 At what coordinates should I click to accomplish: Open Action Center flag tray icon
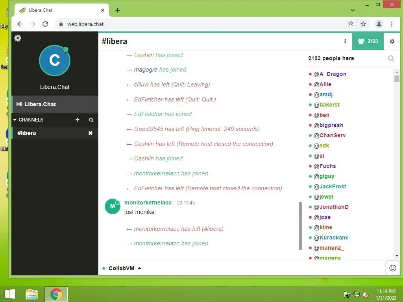347,295
